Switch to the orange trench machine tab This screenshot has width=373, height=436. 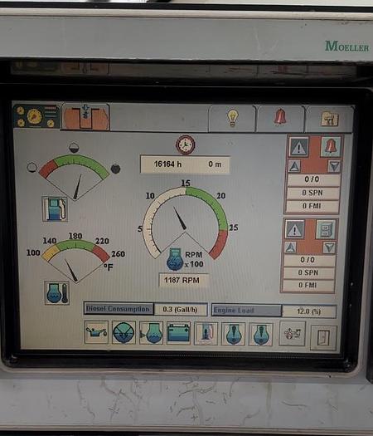click(x=85, y=117)
